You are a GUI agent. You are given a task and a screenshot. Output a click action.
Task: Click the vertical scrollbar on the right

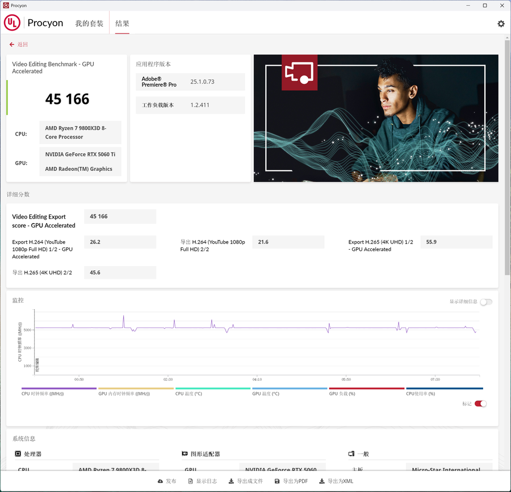[x=507, y=170]
